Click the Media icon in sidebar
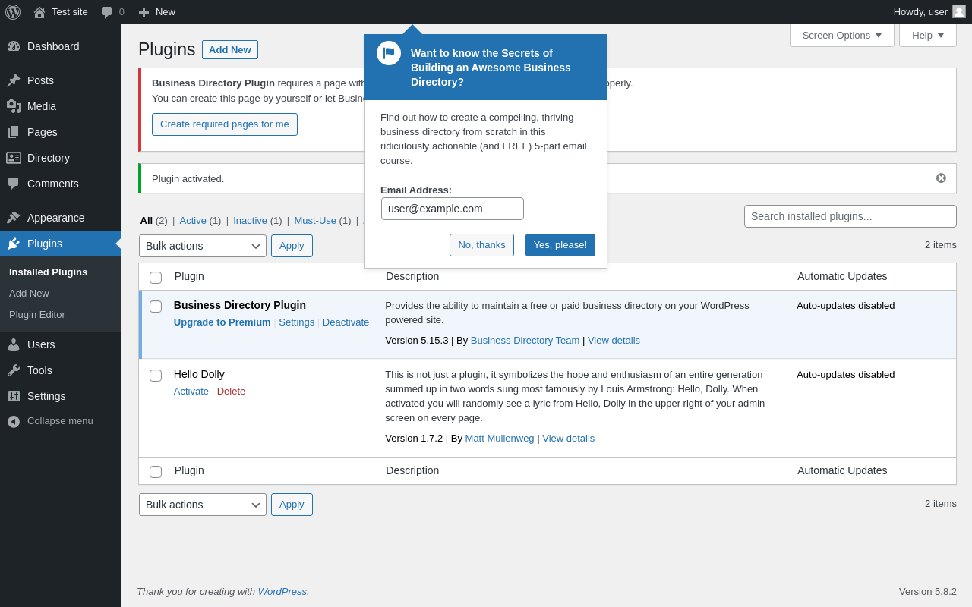Screen dimensions: 972x607 pyautogui.click(x=14, y=106)
